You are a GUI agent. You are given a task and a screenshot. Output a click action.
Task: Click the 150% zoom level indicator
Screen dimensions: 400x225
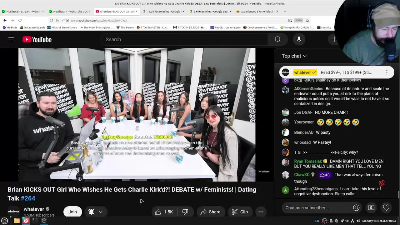tap(299, 20)
